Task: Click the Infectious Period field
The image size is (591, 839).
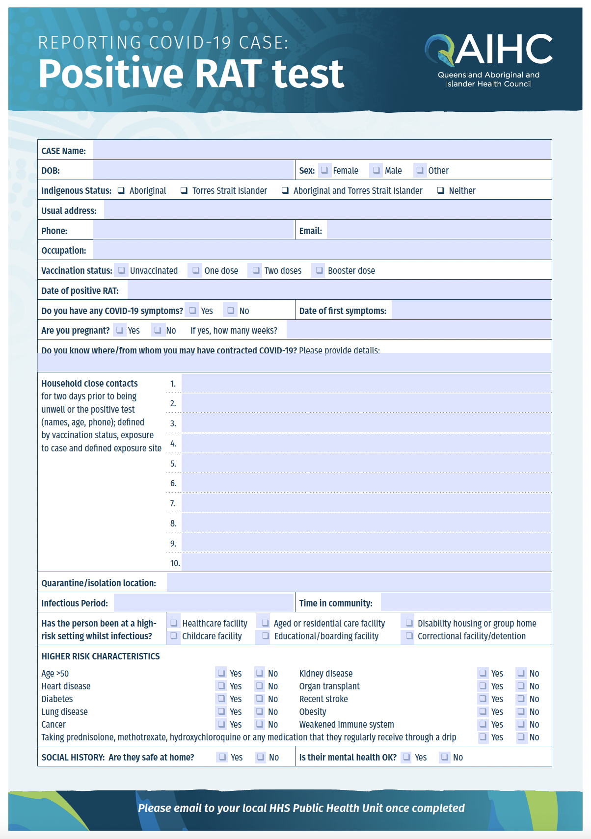Action: pos(204,603)
